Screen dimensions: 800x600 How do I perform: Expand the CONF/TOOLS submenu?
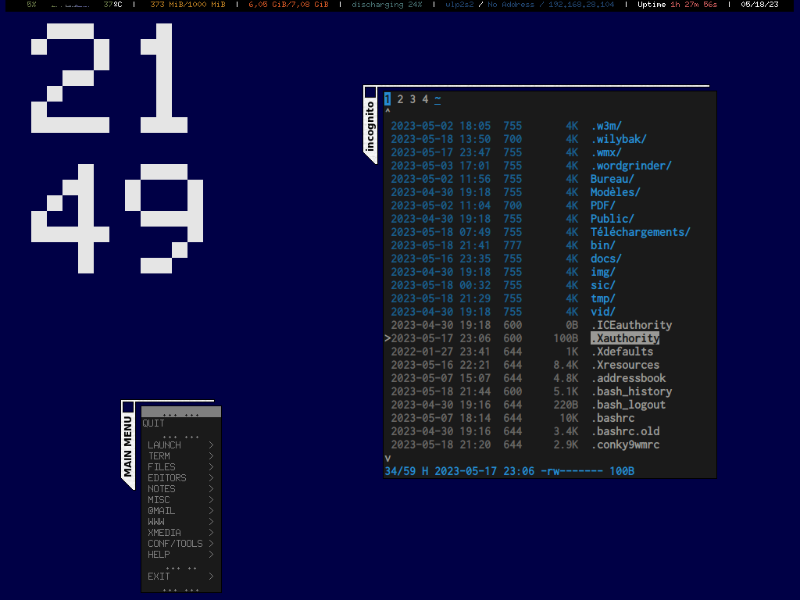click(211, 544)
